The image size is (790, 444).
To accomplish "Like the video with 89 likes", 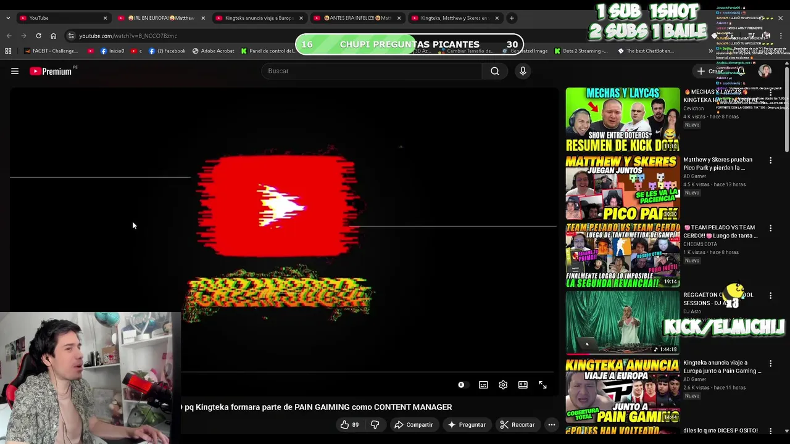I will coord(349,424).
